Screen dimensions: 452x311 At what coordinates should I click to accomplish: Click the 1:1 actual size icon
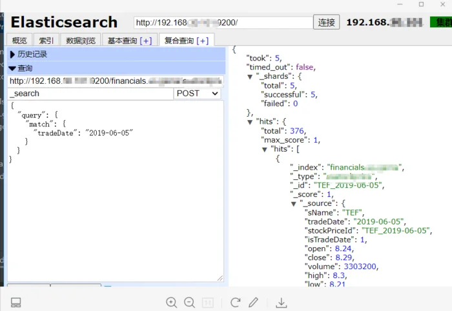(x=207, y=303)
